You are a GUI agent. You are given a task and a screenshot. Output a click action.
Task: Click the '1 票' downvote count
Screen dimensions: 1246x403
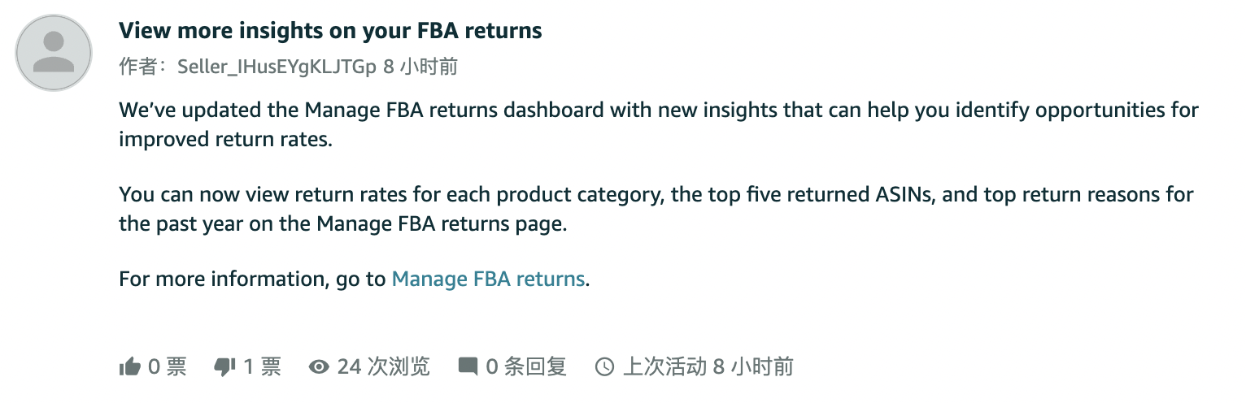[x=262, y=367]
